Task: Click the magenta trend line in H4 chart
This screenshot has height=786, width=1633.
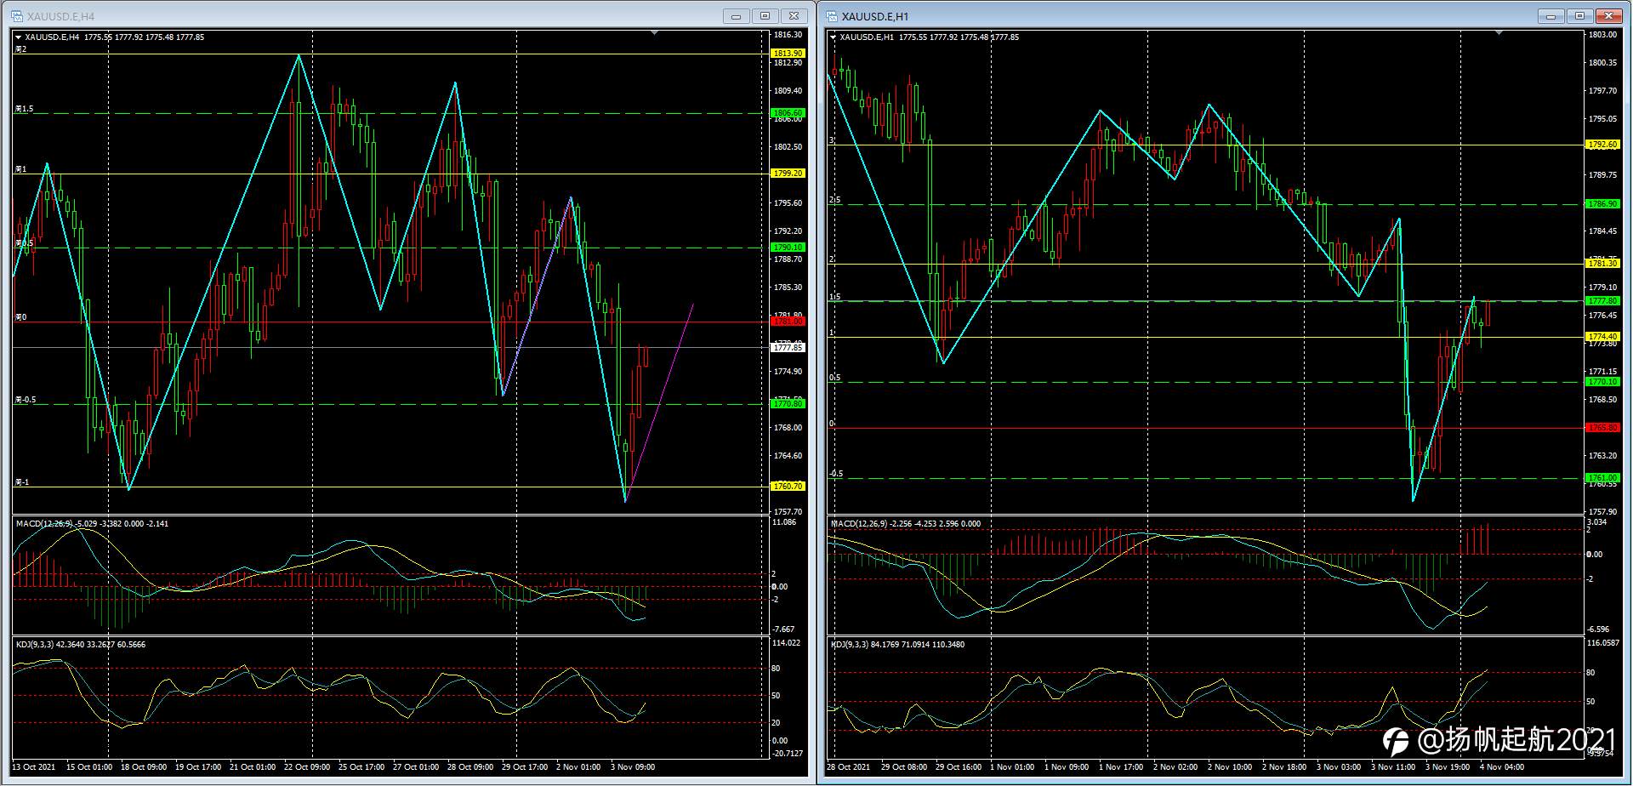Action: 659,402
